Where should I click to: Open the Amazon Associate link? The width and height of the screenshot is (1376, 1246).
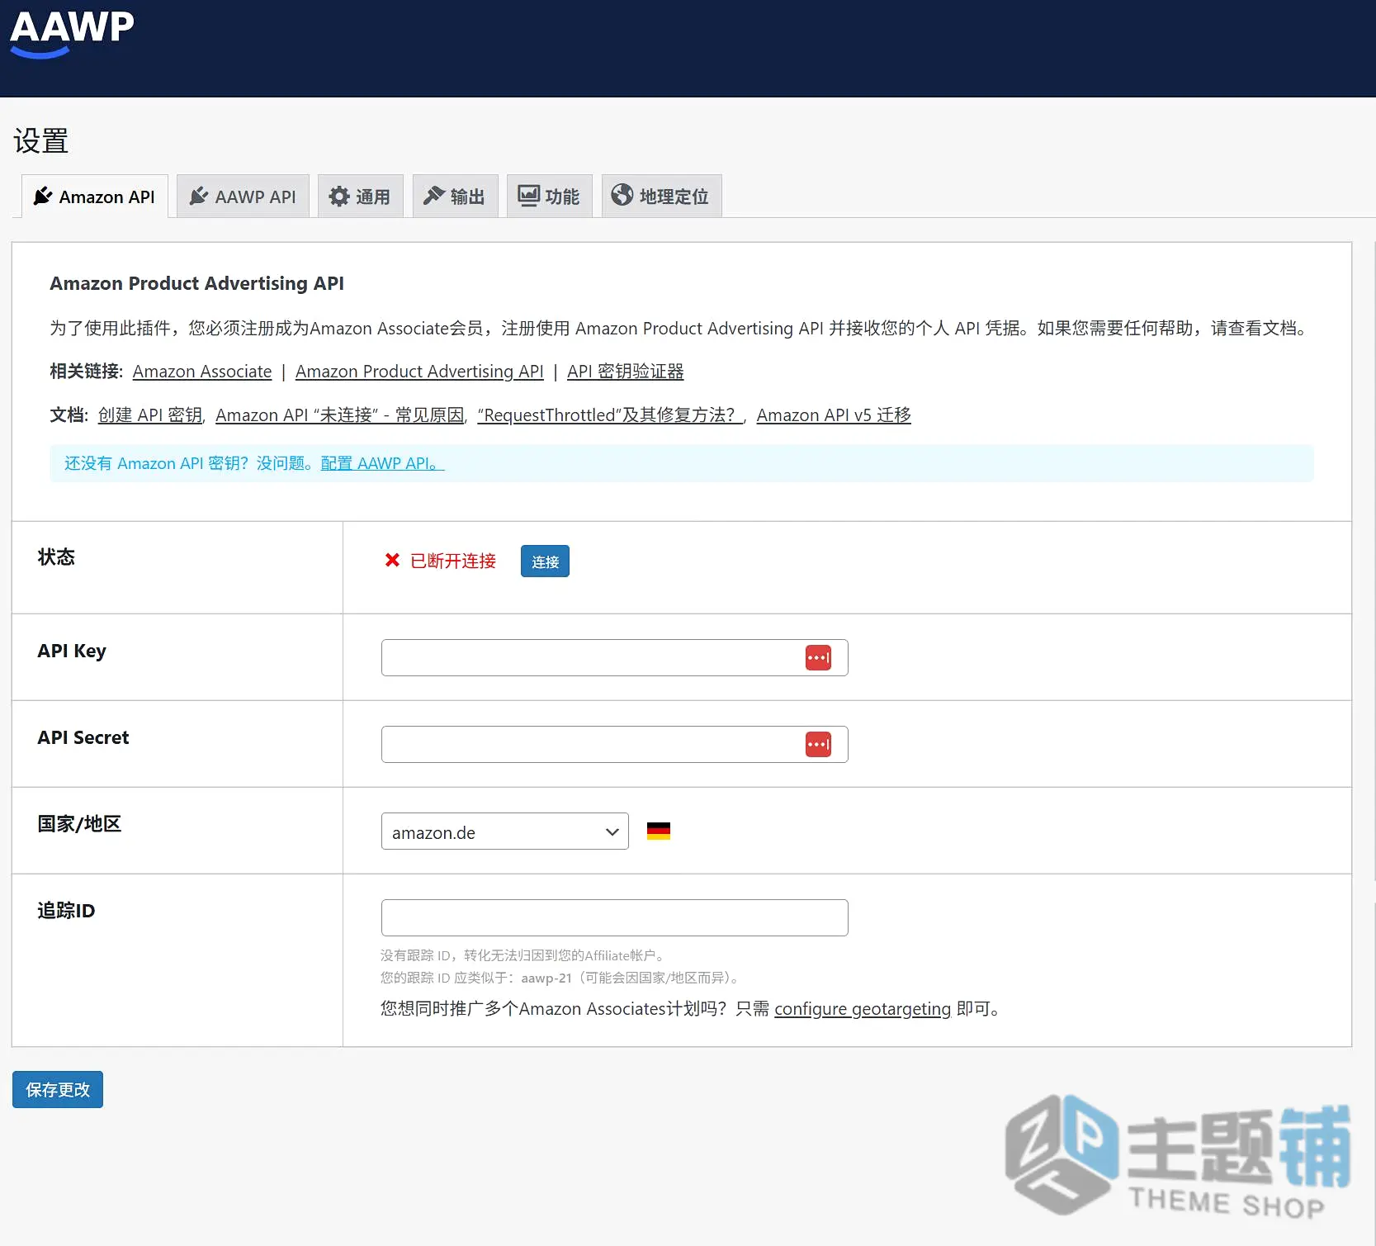(x=202, y=372)
